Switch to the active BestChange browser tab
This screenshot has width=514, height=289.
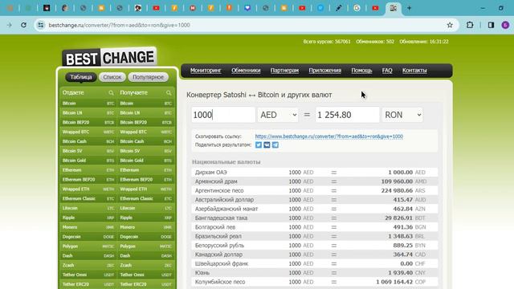tap(393, 8)
